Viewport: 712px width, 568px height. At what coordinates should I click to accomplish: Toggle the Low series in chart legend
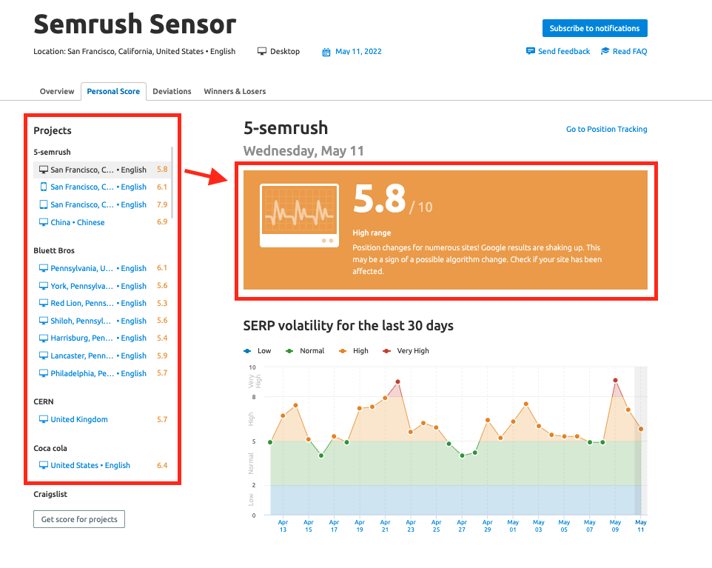[x=258, y=351]
